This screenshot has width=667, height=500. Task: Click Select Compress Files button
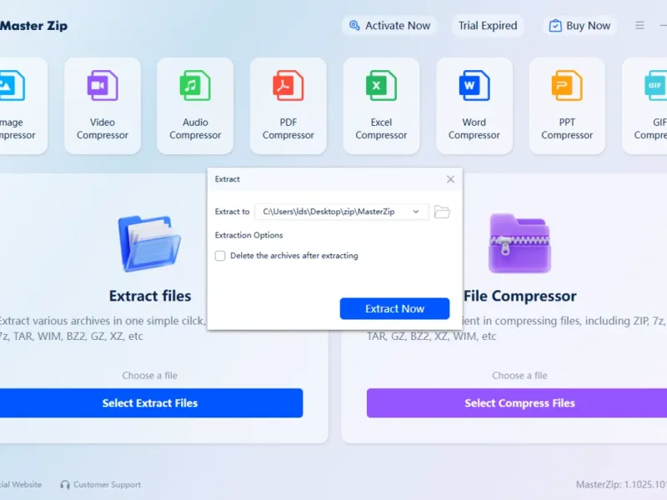tap(517, 403)
